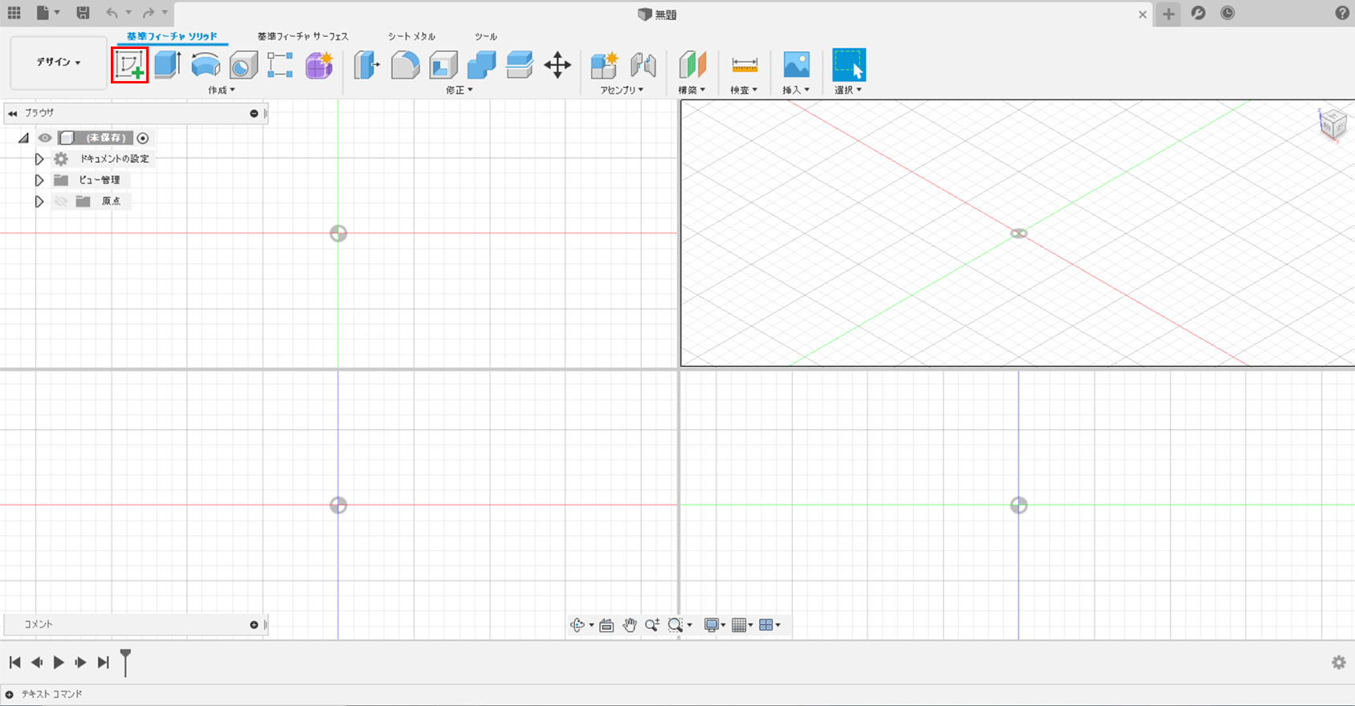Click the New Component icon
This screenshot has height=706, width=1355.
[x=605, y=65]
